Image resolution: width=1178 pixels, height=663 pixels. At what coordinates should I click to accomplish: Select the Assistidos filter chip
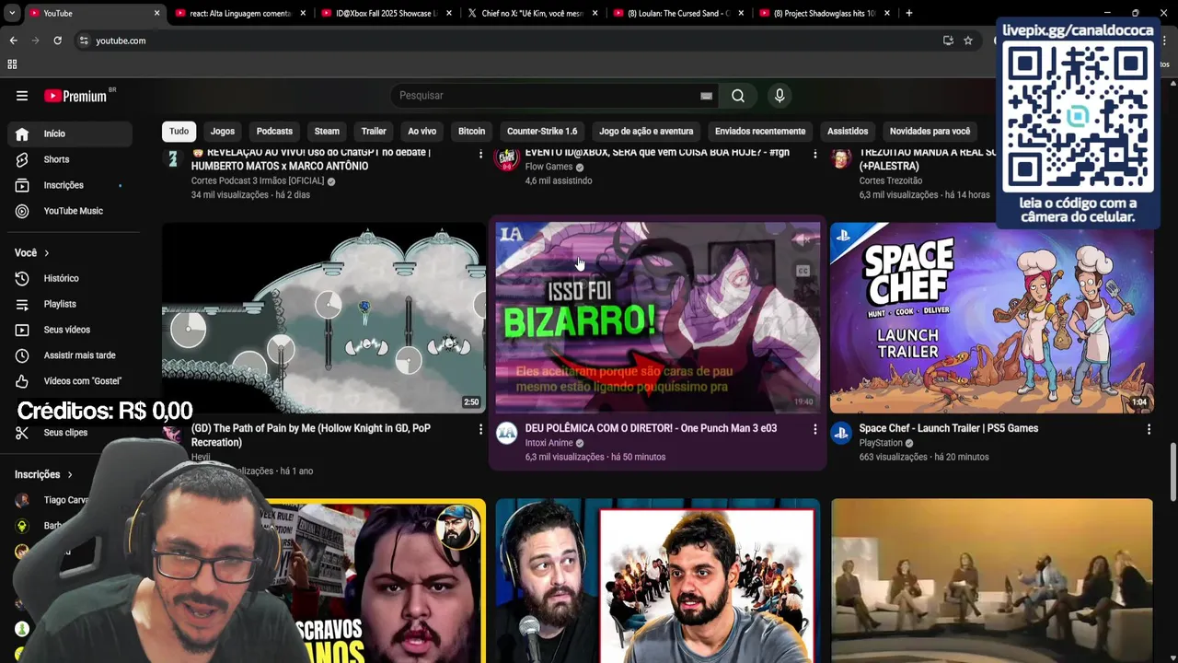[x=848, y=131]
